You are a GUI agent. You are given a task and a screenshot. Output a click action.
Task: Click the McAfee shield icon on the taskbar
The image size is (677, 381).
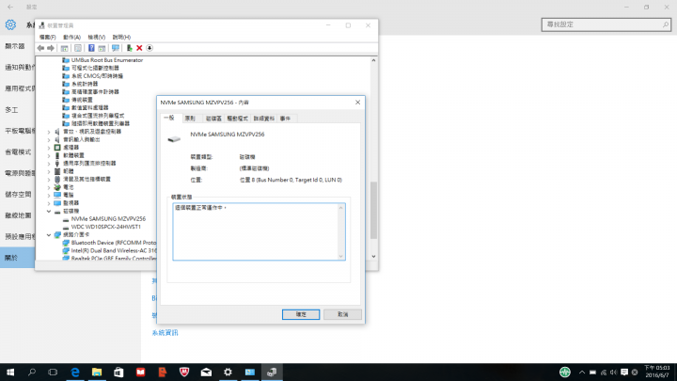(x=184, y=372)
